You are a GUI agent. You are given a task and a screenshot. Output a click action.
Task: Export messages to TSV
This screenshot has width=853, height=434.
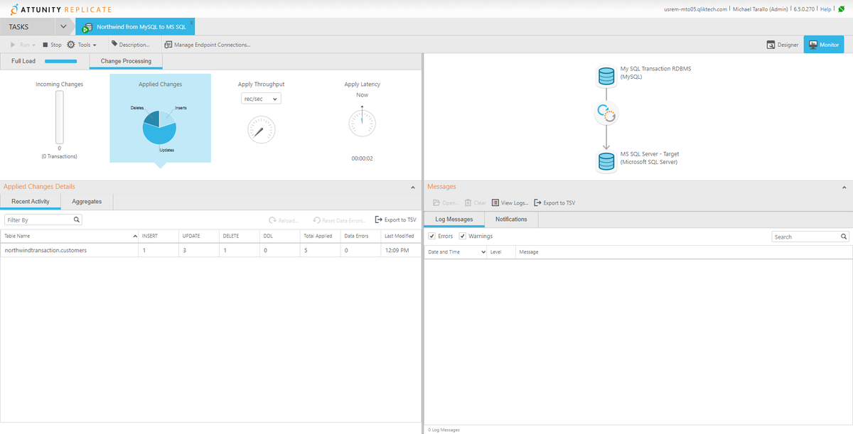(554, 203)
